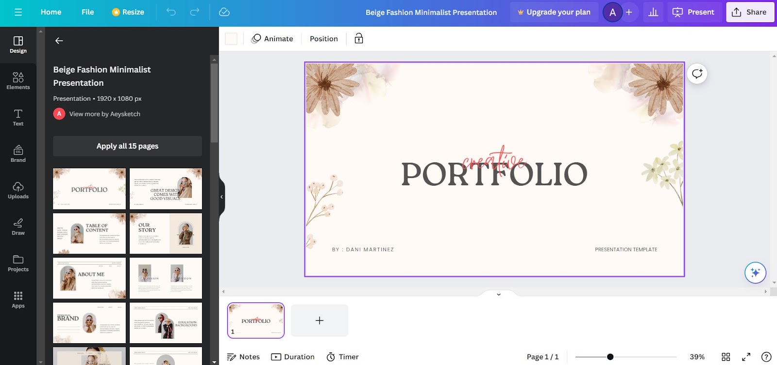Open Notes at the bottom

(x=243, y=357)
